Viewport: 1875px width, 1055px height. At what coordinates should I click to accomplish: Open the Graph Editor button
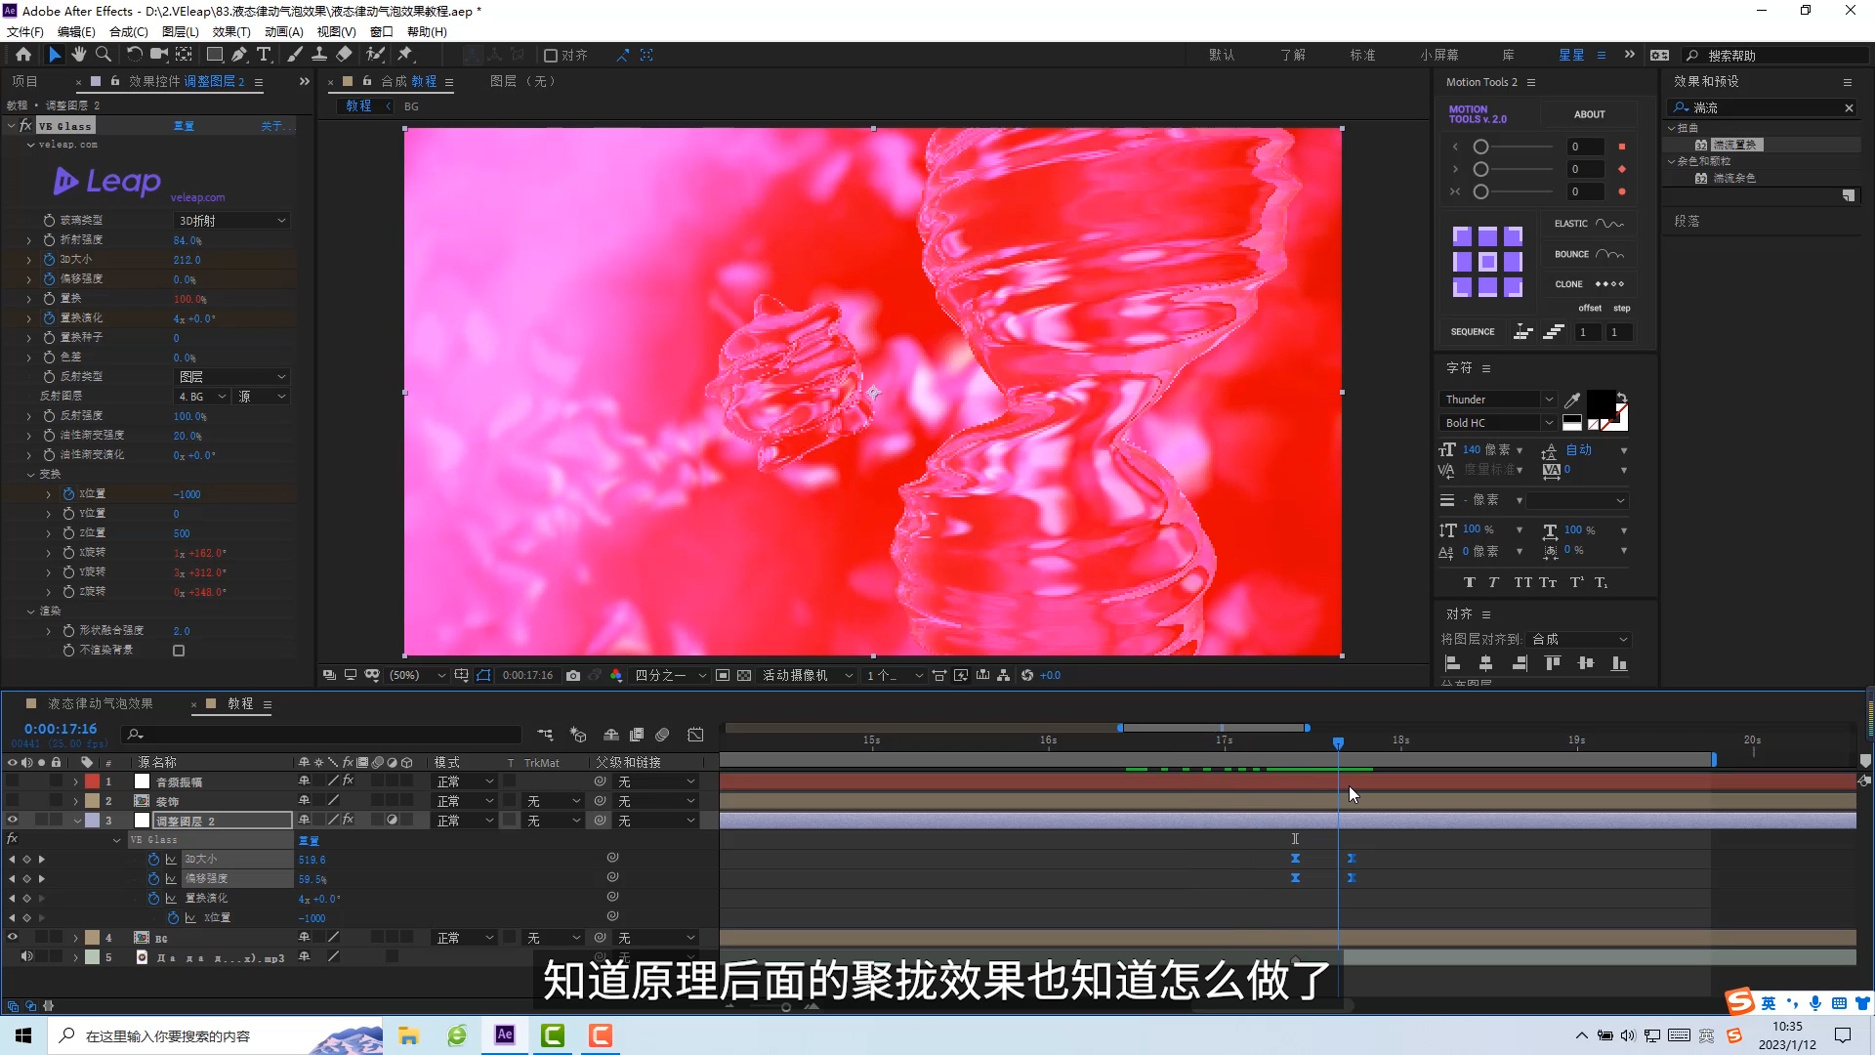pyautogui.click(x=695, y=734)
